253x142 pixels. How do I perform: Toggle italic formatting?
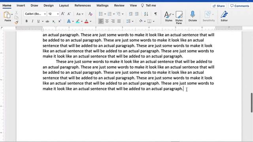pos(32,21)
